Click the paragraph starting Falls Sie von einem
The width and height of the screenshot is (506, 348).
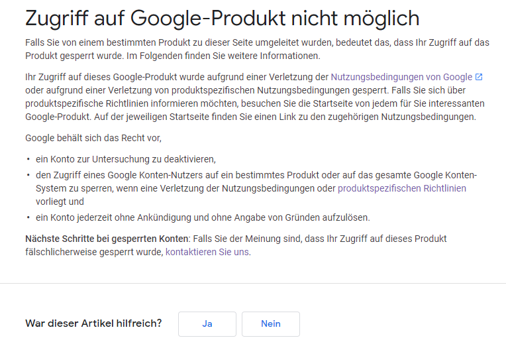pos(257,49)
